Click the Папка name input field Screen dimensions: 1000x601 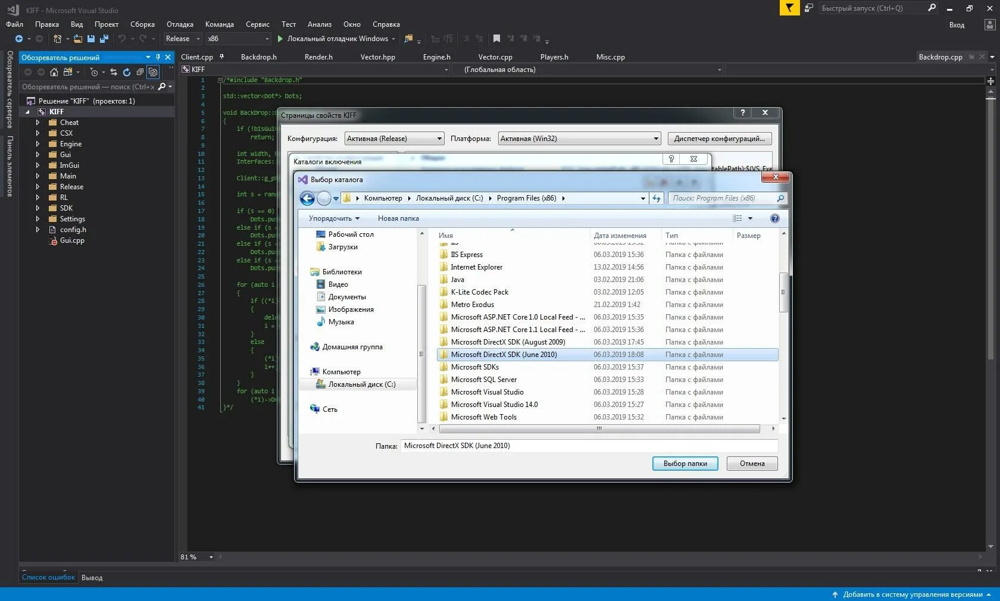coord(589,446)
